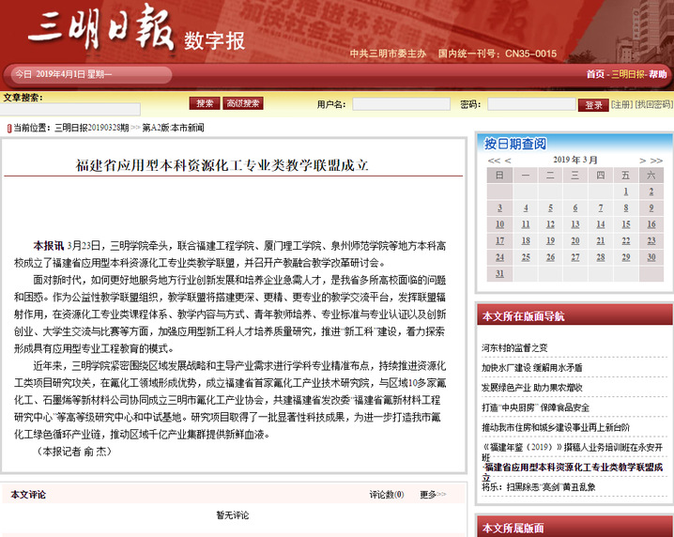Open the 首页 home link
Viewport: 674px width, 537px height.
pyautogui.click(x=595, y=74)
